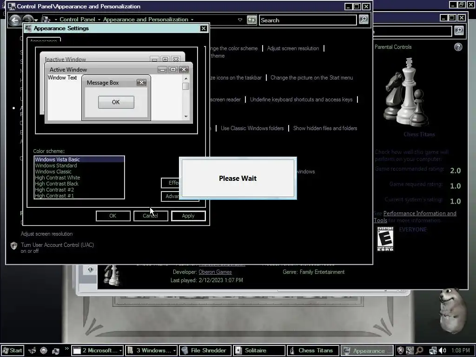
Task: Click the tray icon left of the magnifier
Action: pyautogui.click(x=410, y=350)
